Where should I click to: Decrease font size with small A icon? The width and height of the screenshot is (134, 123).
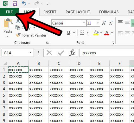(111, 23)
